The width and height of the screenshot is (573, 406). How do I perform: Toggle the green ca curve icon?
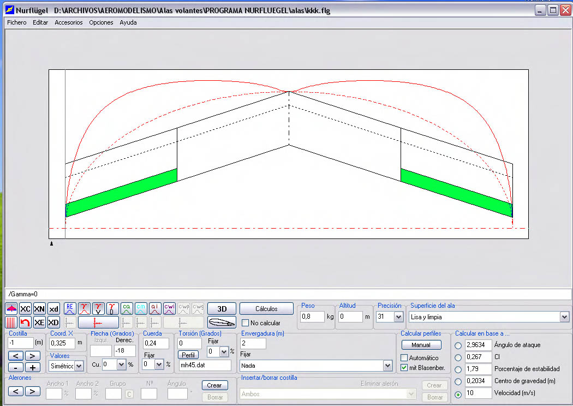[x=127, y=309]
